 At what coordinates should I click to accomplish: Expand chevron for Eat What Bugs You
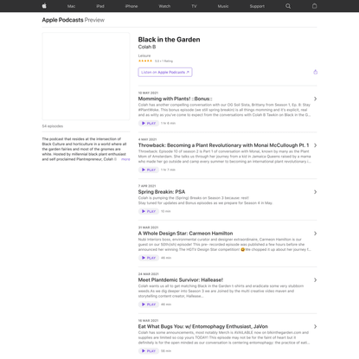click(x=315, y=327)
